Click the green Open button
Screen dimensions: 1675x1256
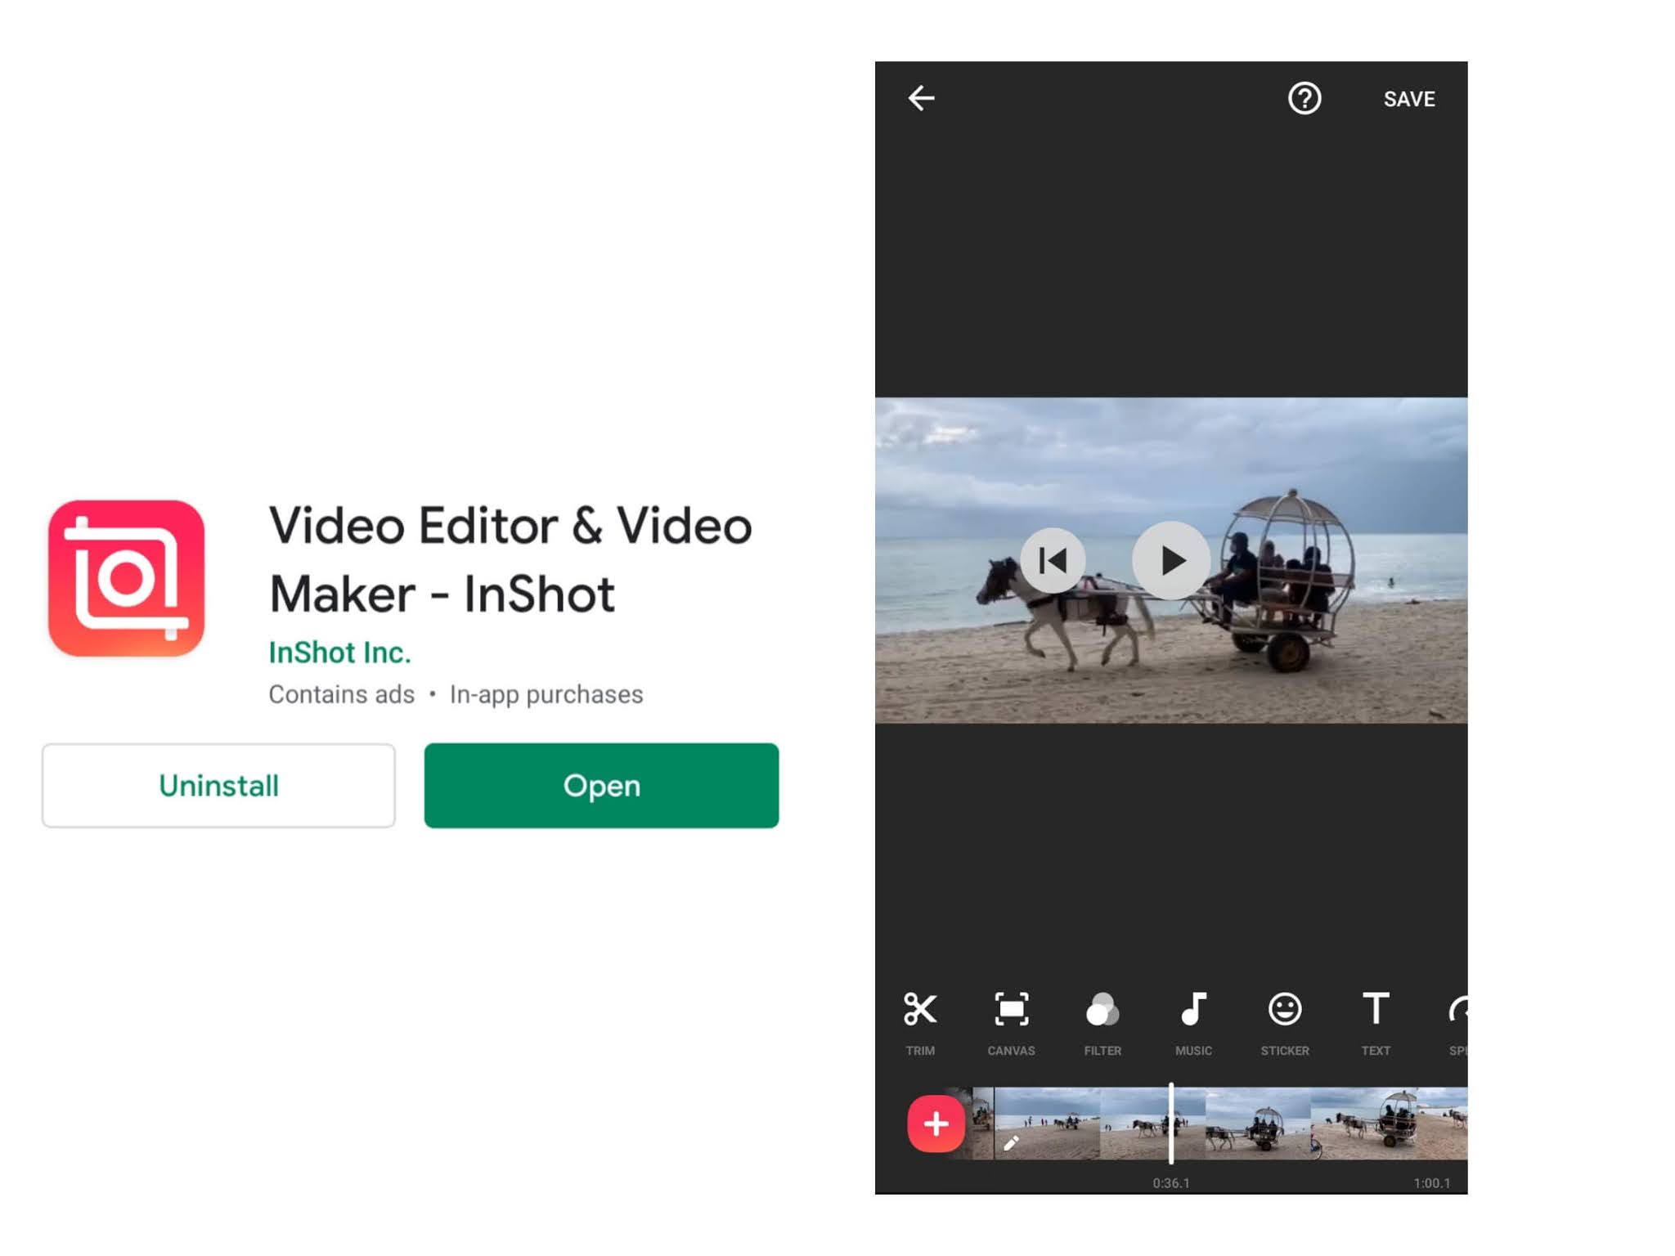(x=601, y=785)
